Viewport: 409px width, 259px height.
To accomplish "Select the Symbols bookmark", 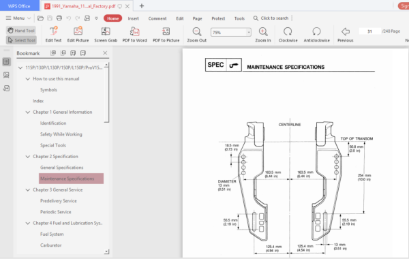I will coord(48,90).
